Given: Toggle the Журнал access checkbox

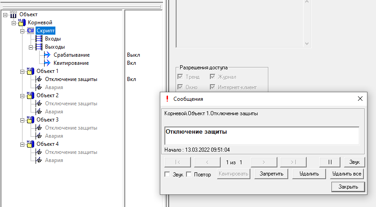Looking at the screenshot, I should [x=213, y=76].
